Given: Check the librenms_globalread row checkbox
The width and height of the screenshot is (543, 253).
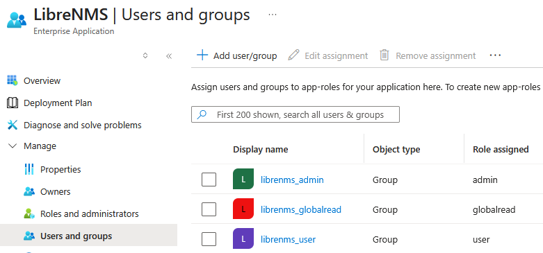Looking at the screenshot, I should pyautogui.click(x=209, y=209).
